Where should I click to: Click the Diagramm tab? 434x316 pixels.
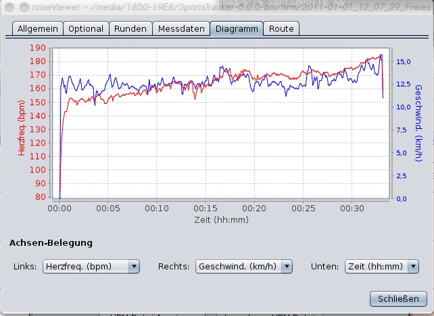tap(237, 29)
